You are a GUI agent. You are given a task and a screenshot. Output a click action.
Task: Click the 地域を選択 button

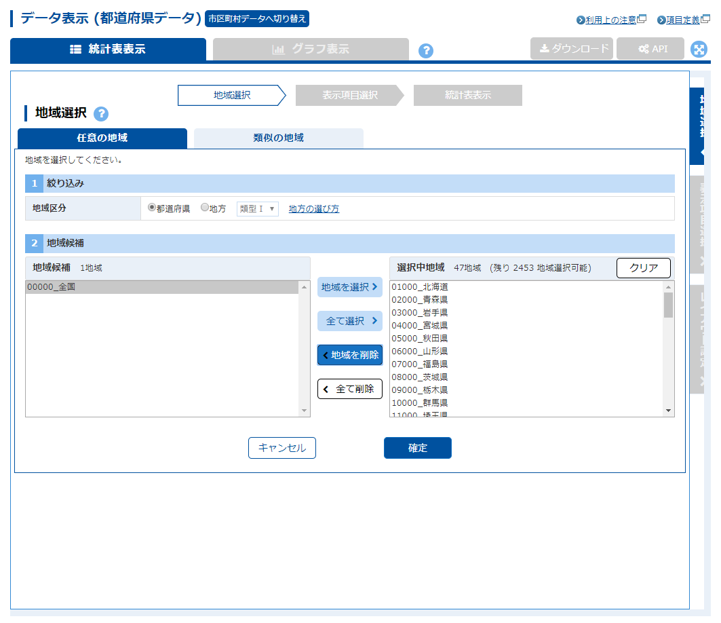(x=349, y=287)
